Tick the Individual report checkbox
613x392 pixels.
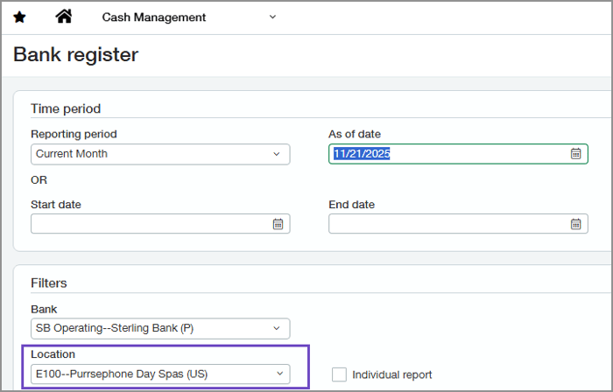339,374
